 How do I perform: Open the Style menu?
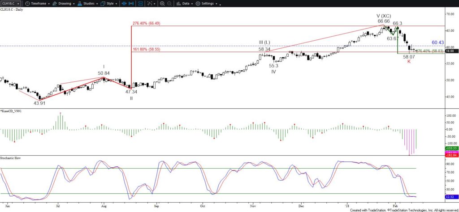pos(109,4)
